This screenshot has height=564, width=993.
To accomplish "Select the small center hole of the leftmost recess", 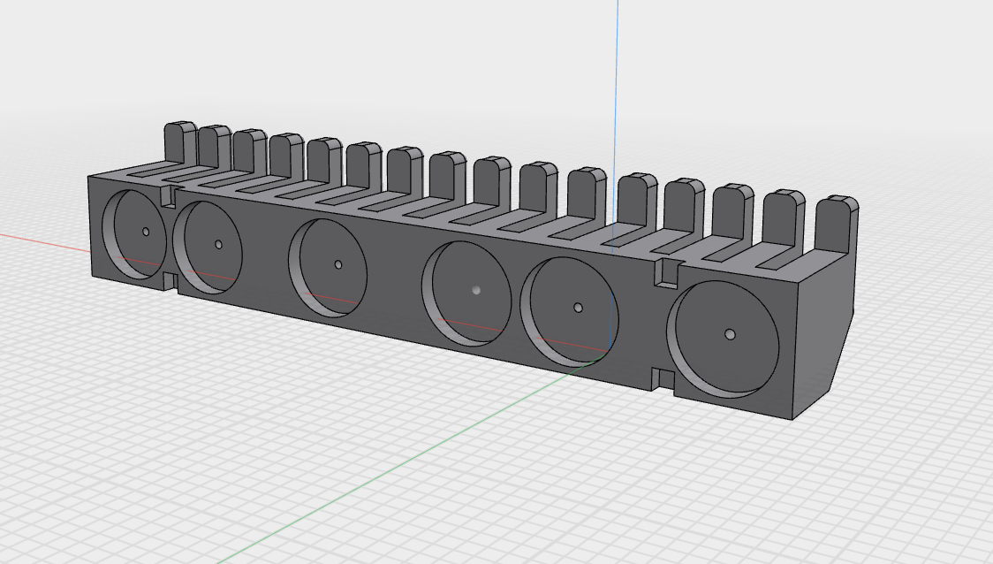I will 146,232.
